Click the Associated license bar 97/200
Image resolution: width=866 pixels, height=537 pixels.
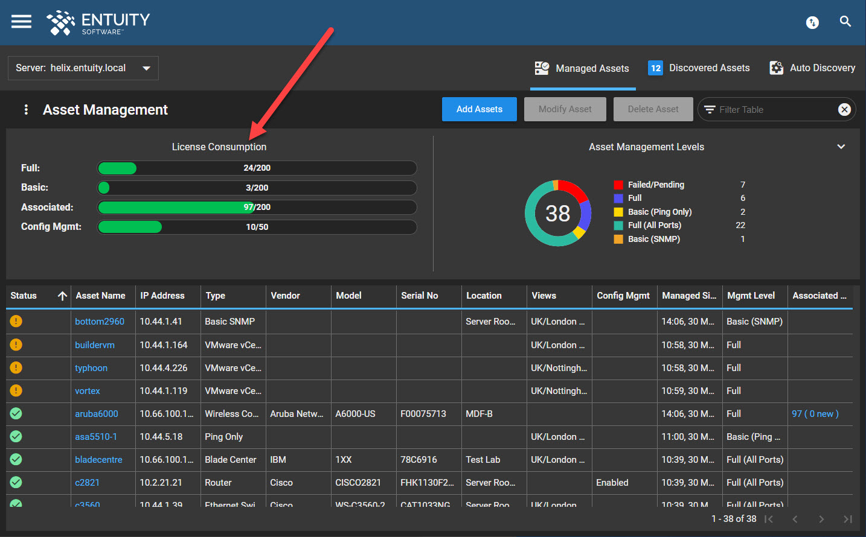coord(257,208)
